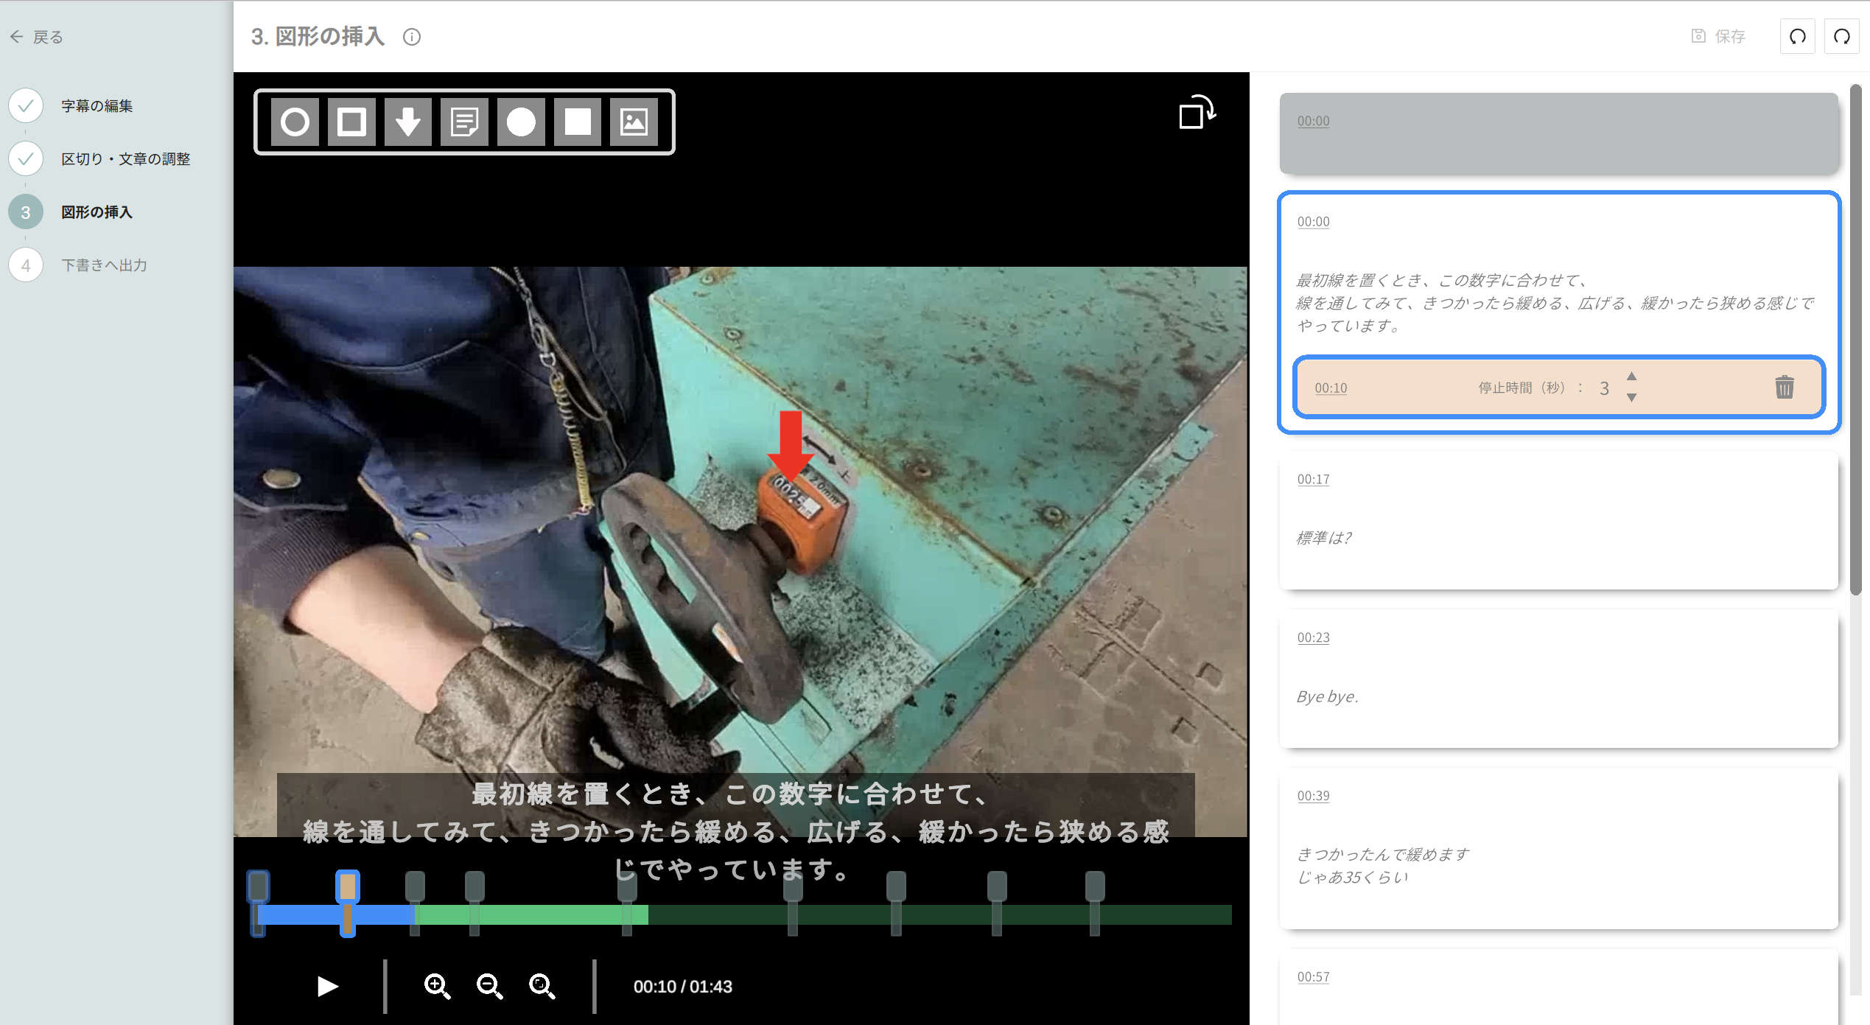
Task: Select the filled circle shape tool
Action: (x=521, y=122)
